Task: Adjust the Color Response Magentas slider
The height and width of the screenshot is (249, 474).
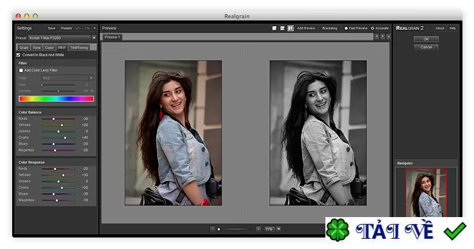Action: [58, 200]
